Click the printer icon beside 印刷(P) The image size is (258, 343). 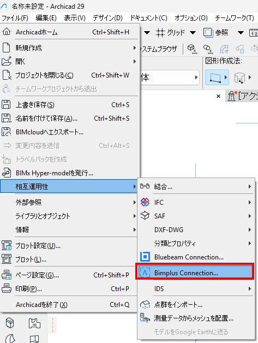tap(7, 288)
